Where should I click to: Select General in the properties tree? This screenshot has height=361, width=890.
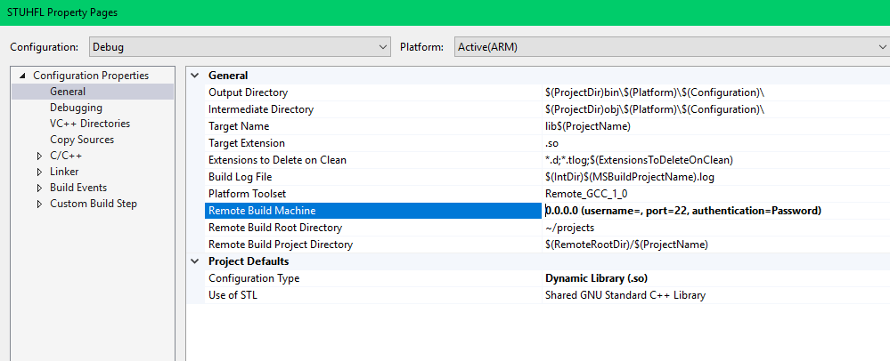68,92
